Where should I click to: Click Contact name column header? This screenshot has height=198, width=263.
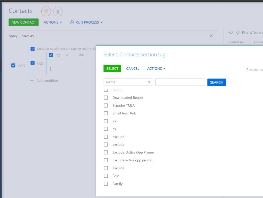(x=237, y=42)
